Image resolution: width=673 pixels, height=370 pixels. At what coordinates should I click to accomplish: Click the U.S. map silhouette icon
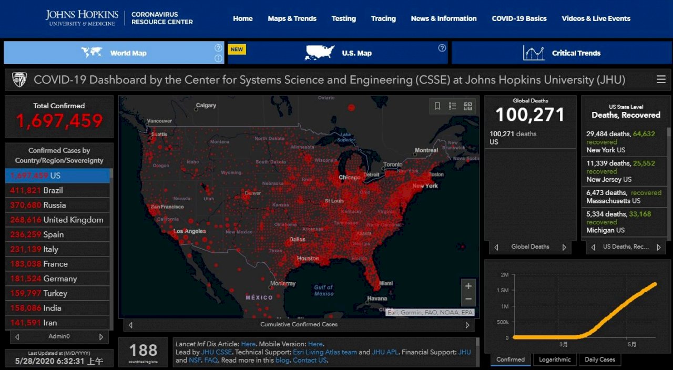pyautogui.click(x=320, y=53)
